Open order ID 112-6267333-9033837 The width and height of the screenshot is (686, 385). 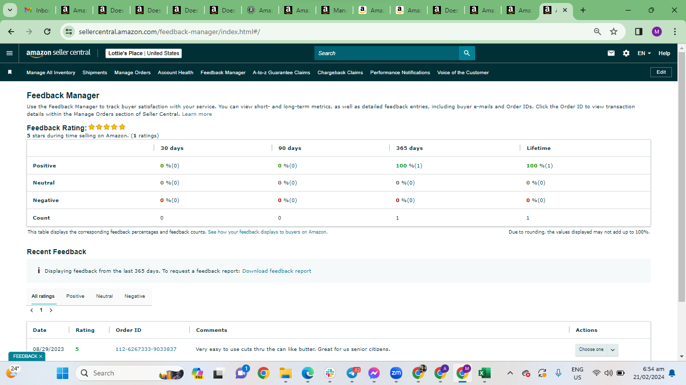tap(146, 349)
